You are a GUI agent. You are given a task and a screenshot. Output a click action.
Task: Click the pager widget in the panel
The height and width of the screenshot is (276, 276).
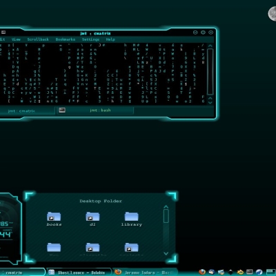[x=271, y=273]
